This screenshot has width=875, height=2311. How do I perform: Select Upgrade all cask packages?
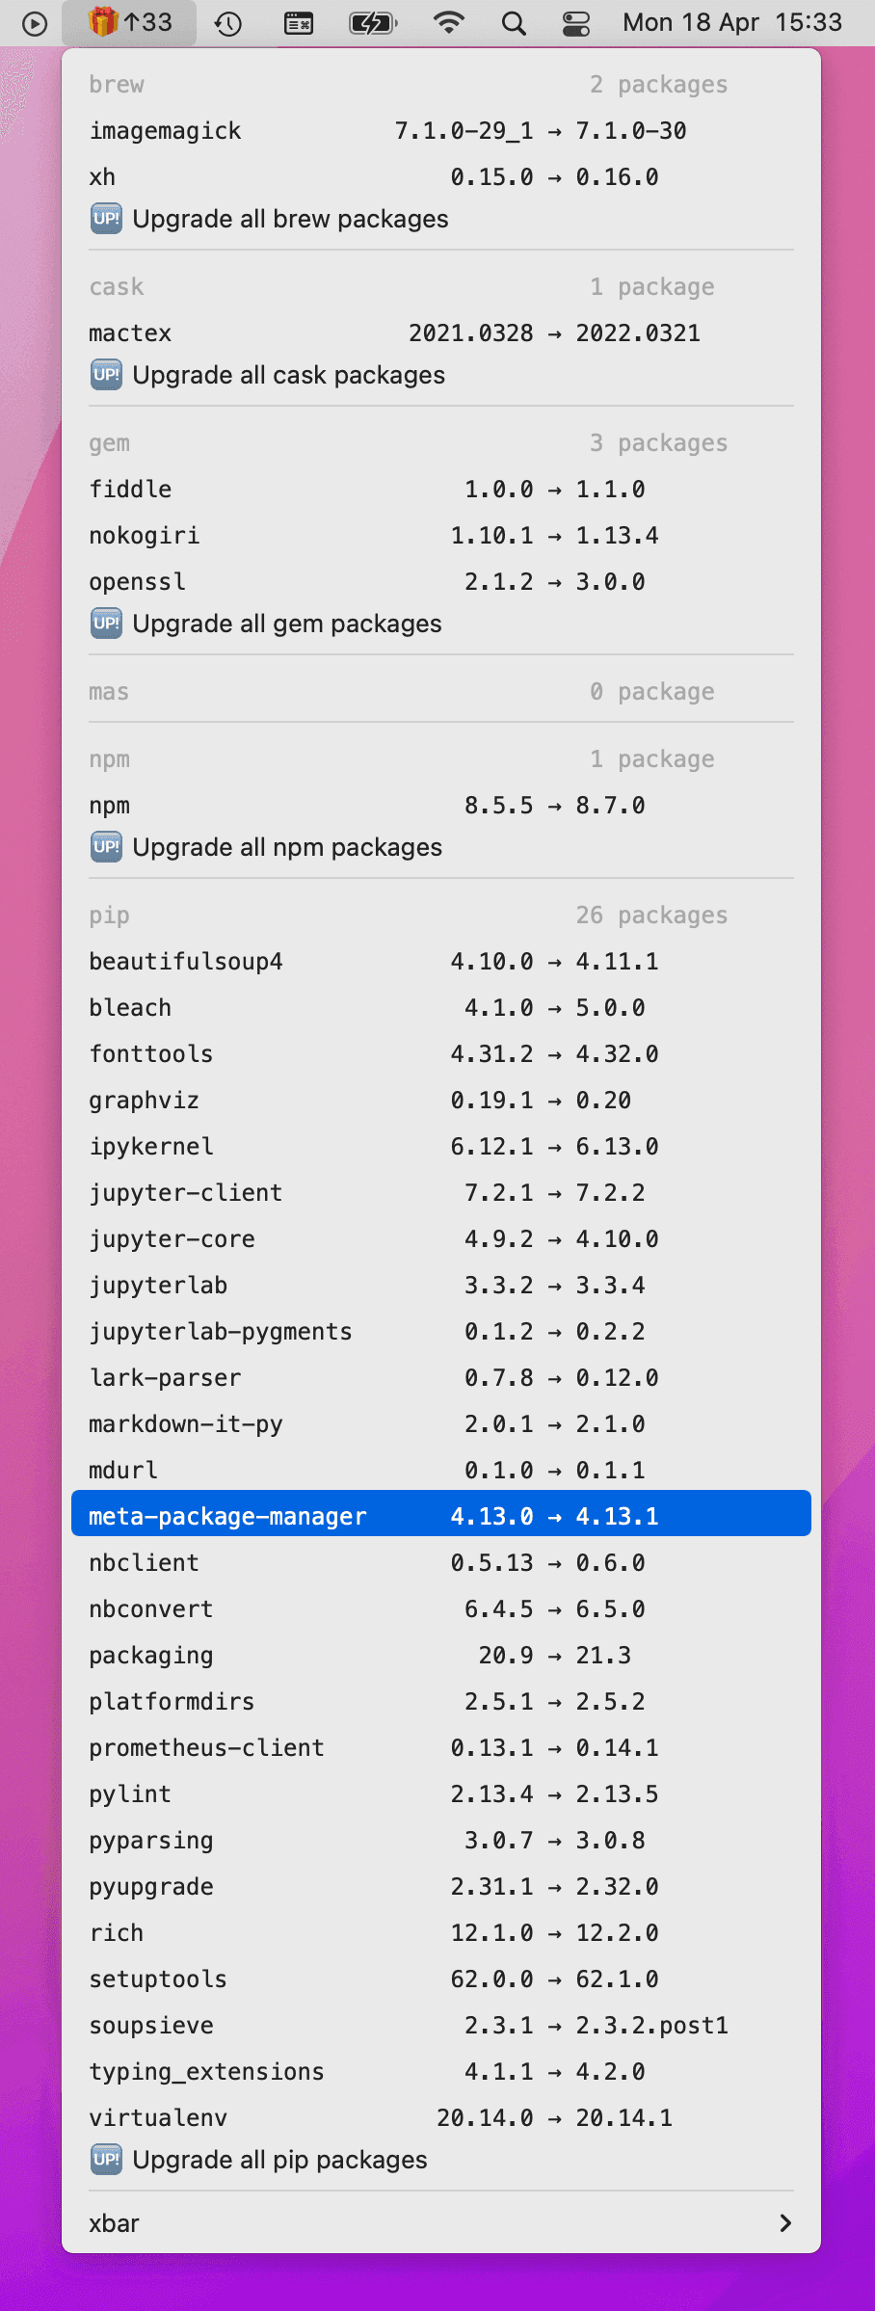pyautogui.click(x=441, y=375)
